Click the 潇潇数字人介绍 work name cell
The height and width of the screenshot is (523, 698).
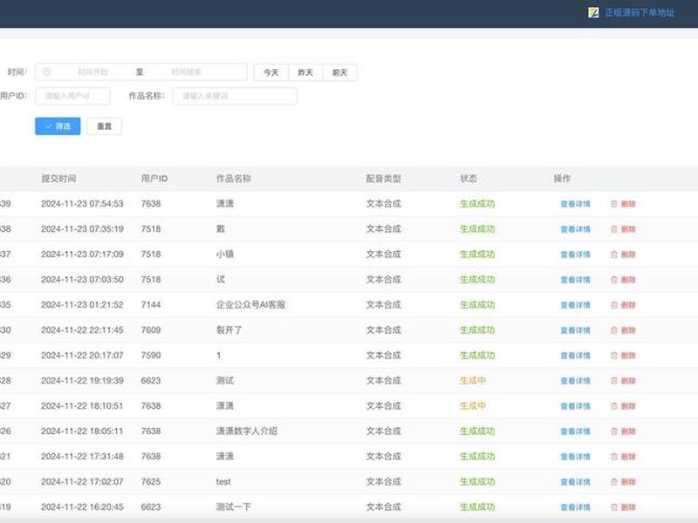(x=247, y=431)
